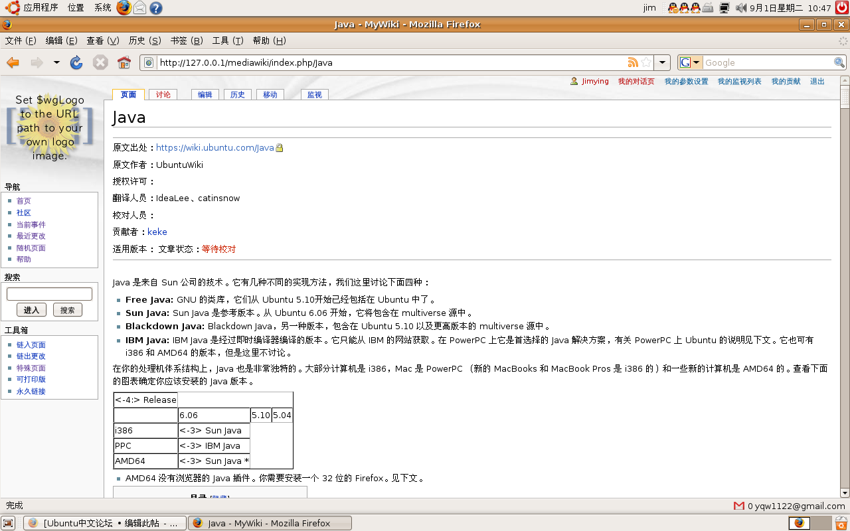Open 最近更改 in the navigation sidebar

pyautogui.click(x=31, y=236)
